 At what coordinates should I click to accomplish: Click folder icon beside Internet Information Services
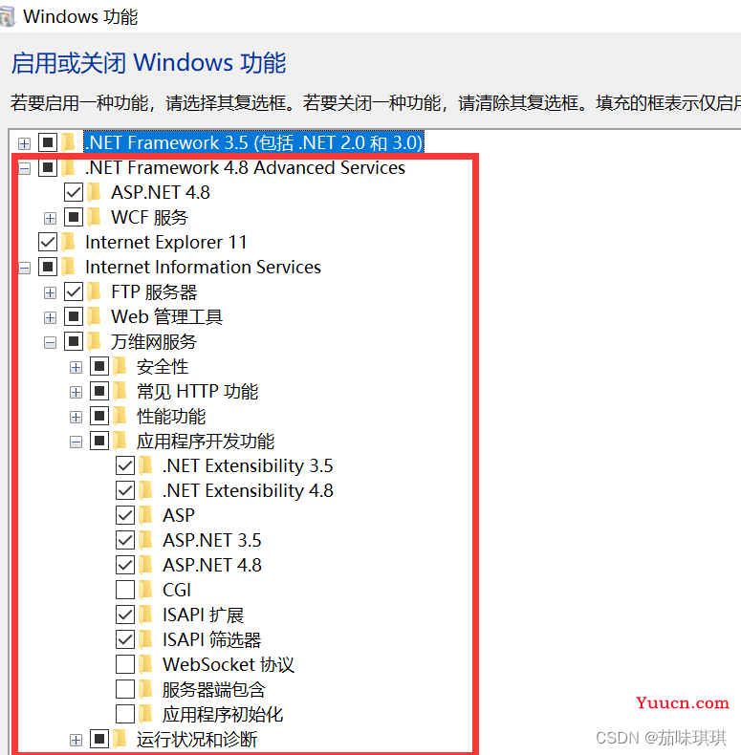[x=69, y=267]
